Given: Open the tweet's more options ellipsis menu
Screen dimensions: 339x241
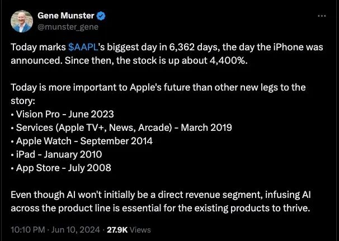Looking at the screenshot, I should pos(321,16).
